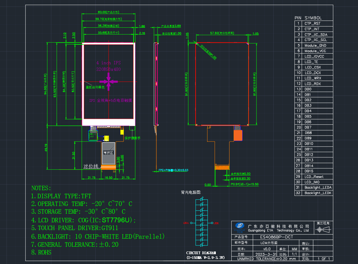358x264 pixels.
Task: Click the 'CTP_RST' pin entry
Action: 313,24
